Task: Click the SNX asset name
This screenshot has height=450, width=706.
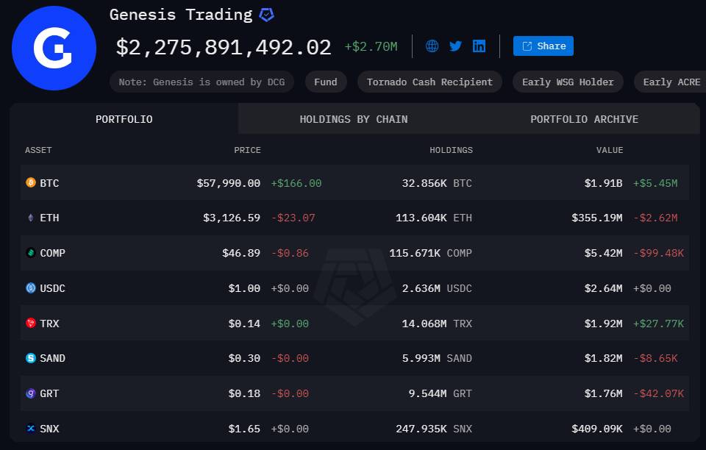Action: 49,429
